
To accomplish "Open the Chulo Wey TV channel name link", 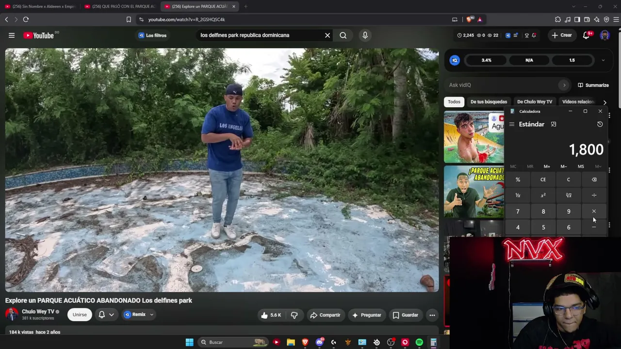I will (x=38, y=312).
